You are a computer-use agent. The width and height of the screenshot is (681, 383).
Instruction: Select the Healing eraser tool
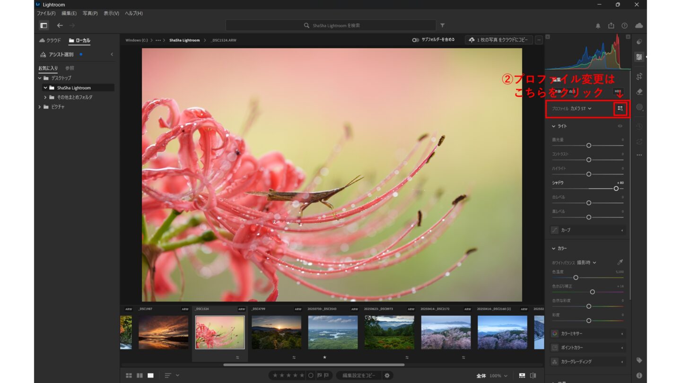coord(639,92)
